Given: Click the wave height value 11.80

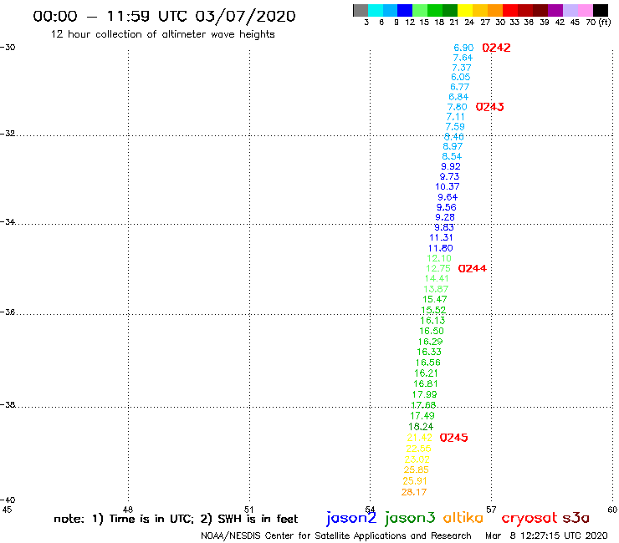Looking at the screenshot, I should pos(441,248).
